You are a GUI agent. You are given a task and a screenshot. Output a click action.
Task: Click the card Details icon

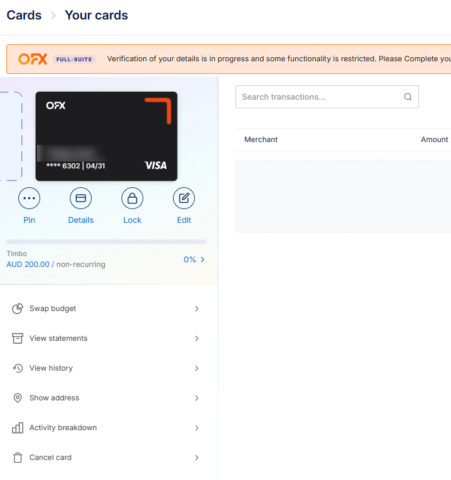[81, 198]
